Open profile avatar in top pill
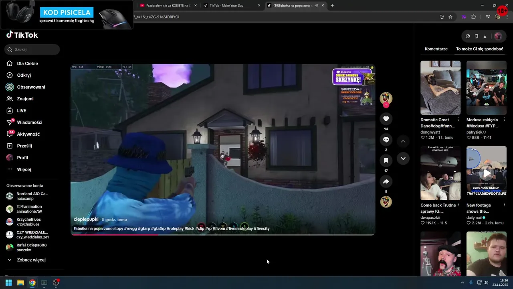Screen dimensions: 513x289 [498, 36]
